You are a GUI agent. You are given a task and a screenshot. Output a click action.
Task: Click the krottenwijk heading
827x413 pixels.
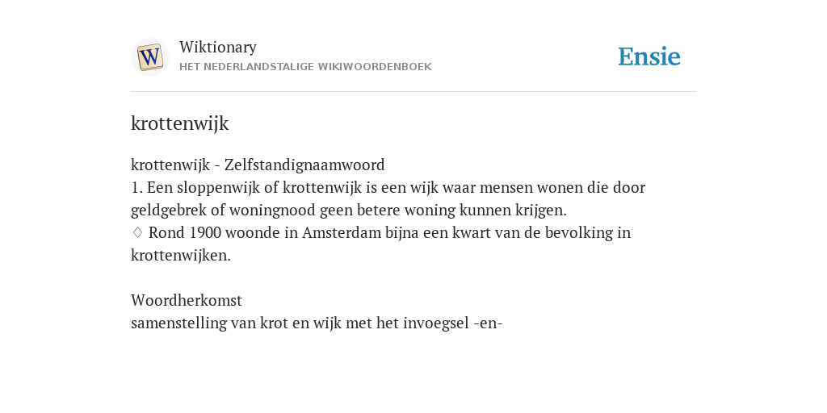point(180,123)
